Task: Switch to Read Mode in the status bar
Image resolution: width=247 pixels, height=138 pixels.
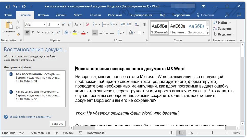Action: coord(171,133)
